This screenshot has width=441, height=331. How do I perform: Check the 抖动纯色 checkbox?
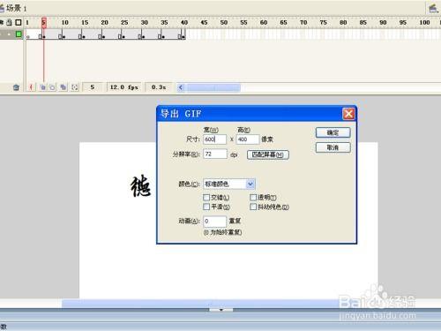[x=253, y=207]
